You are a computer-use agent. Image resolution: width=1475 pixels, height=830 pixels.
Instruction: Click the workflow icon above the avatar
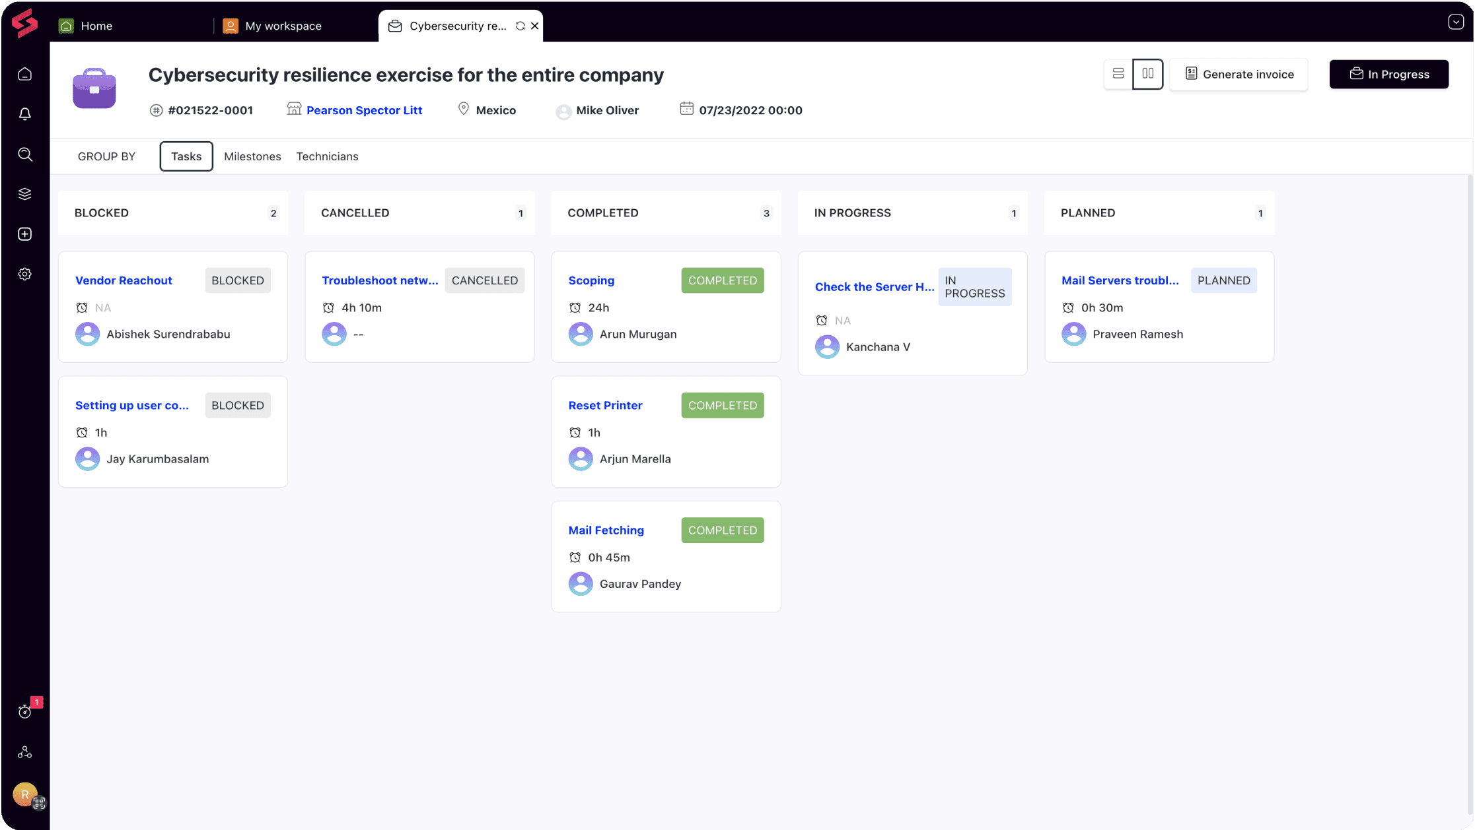click(x=24, y=751)
